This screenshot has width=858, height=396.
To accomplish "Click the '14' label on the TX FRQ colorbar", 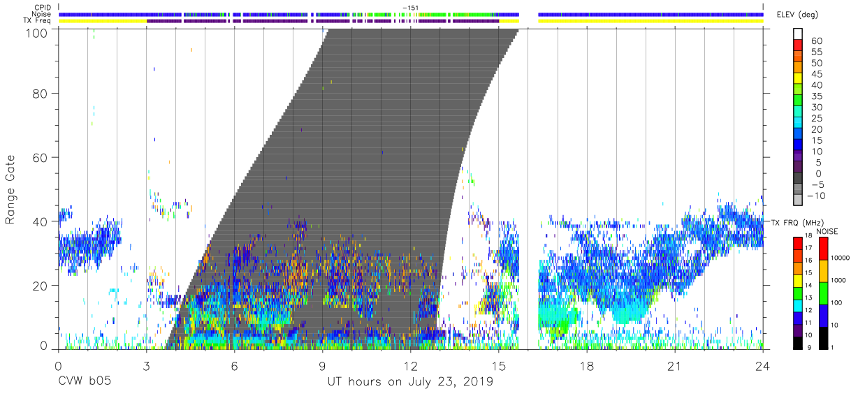I will [808, 285].
